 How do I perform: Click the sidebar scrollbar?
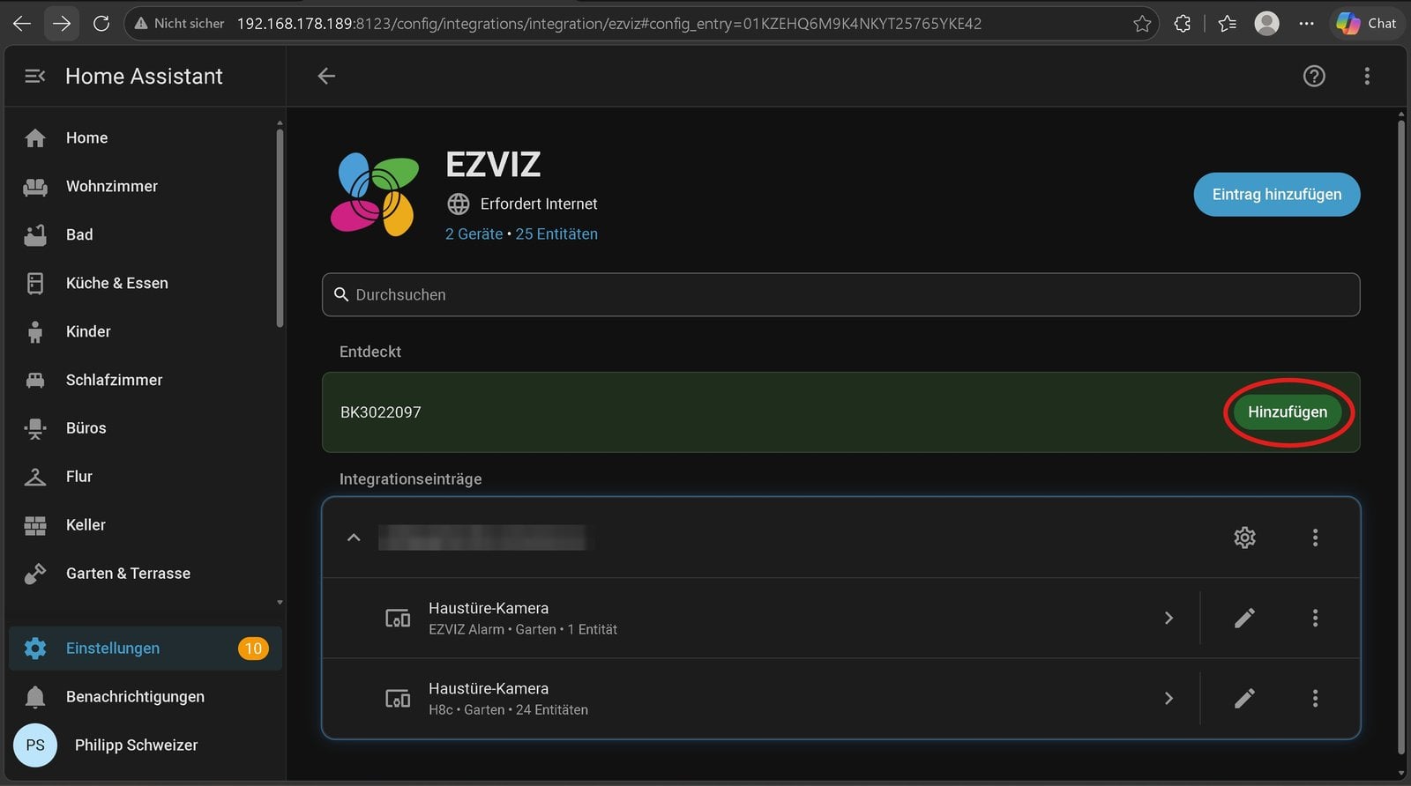[x=280, y=227]
